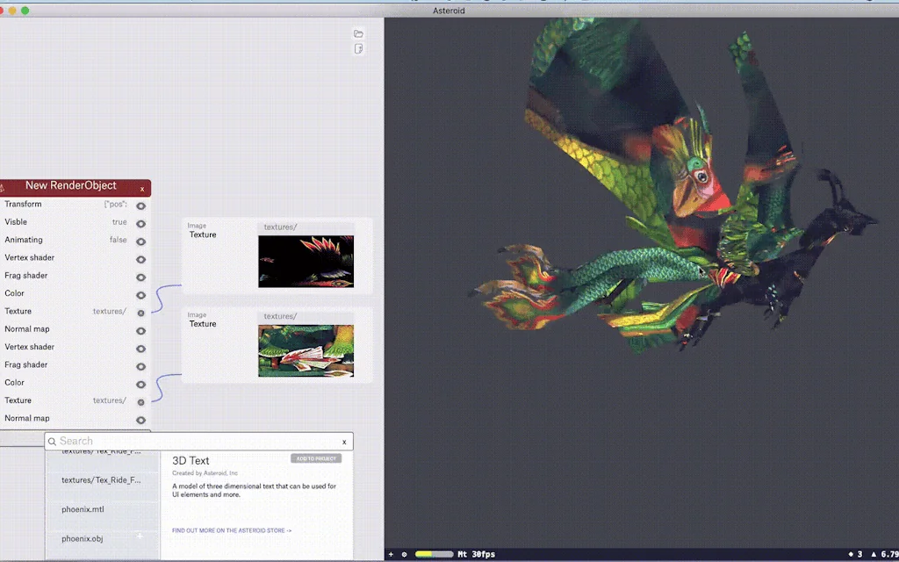Screen dimensions: 899x562
Task: Click the ADD TO PROJECT button
Action: click(x=314, y=458)
